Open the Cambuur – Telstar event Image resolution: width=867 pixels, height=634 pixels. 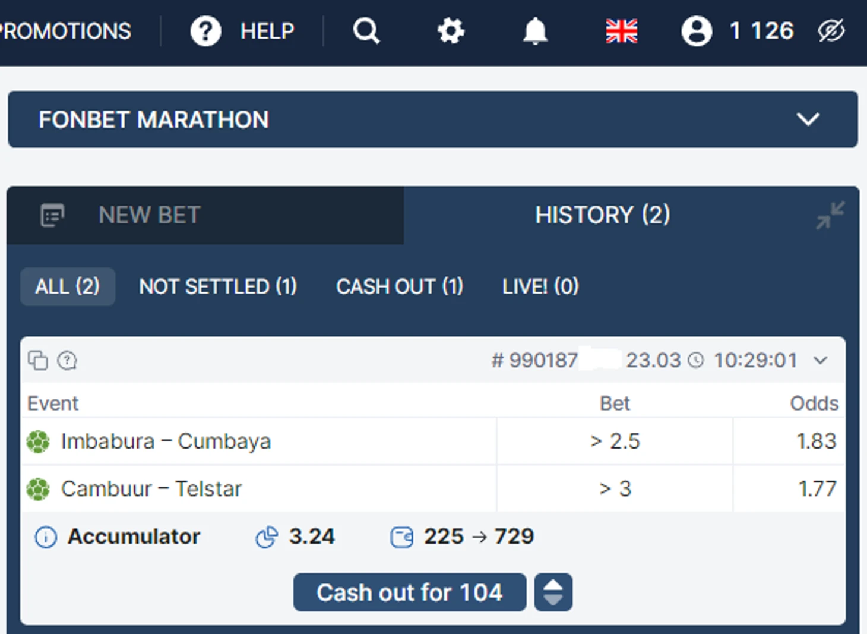click(x=151, y=489)
